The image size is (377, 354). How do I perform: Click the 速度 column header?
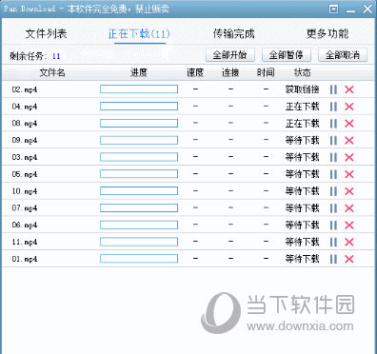[195, 72]
